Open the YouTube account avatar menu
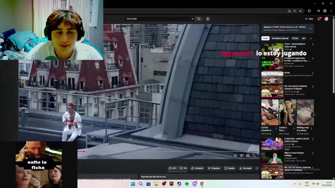Viewport: 335px width, 188px height. click(x=326, y=19)
